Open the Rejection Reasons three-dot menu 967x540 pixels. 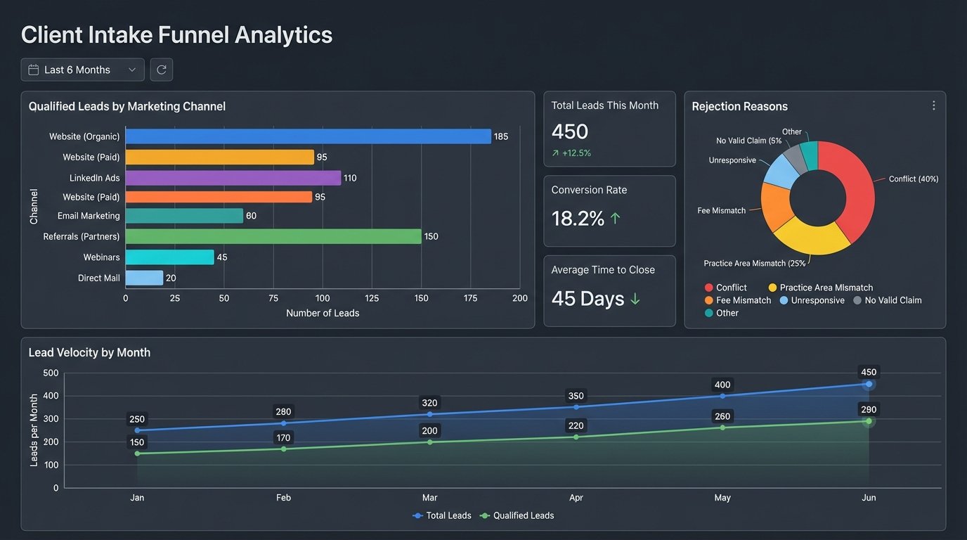coord(933,105)
